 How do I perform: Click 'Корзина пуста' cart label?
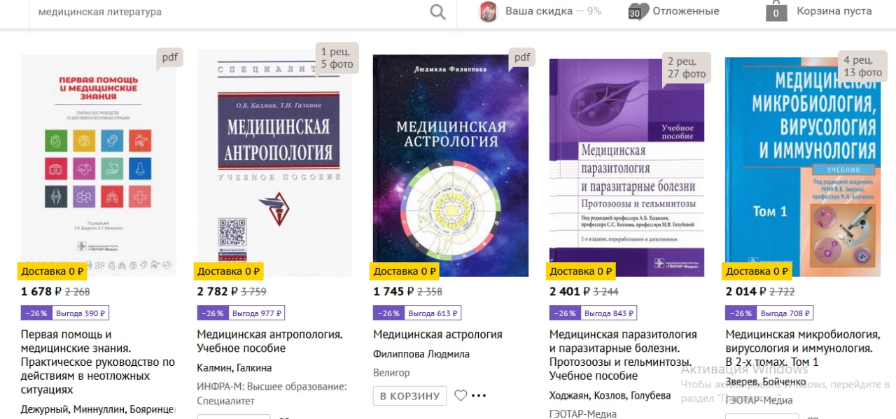tap(834, 11)
